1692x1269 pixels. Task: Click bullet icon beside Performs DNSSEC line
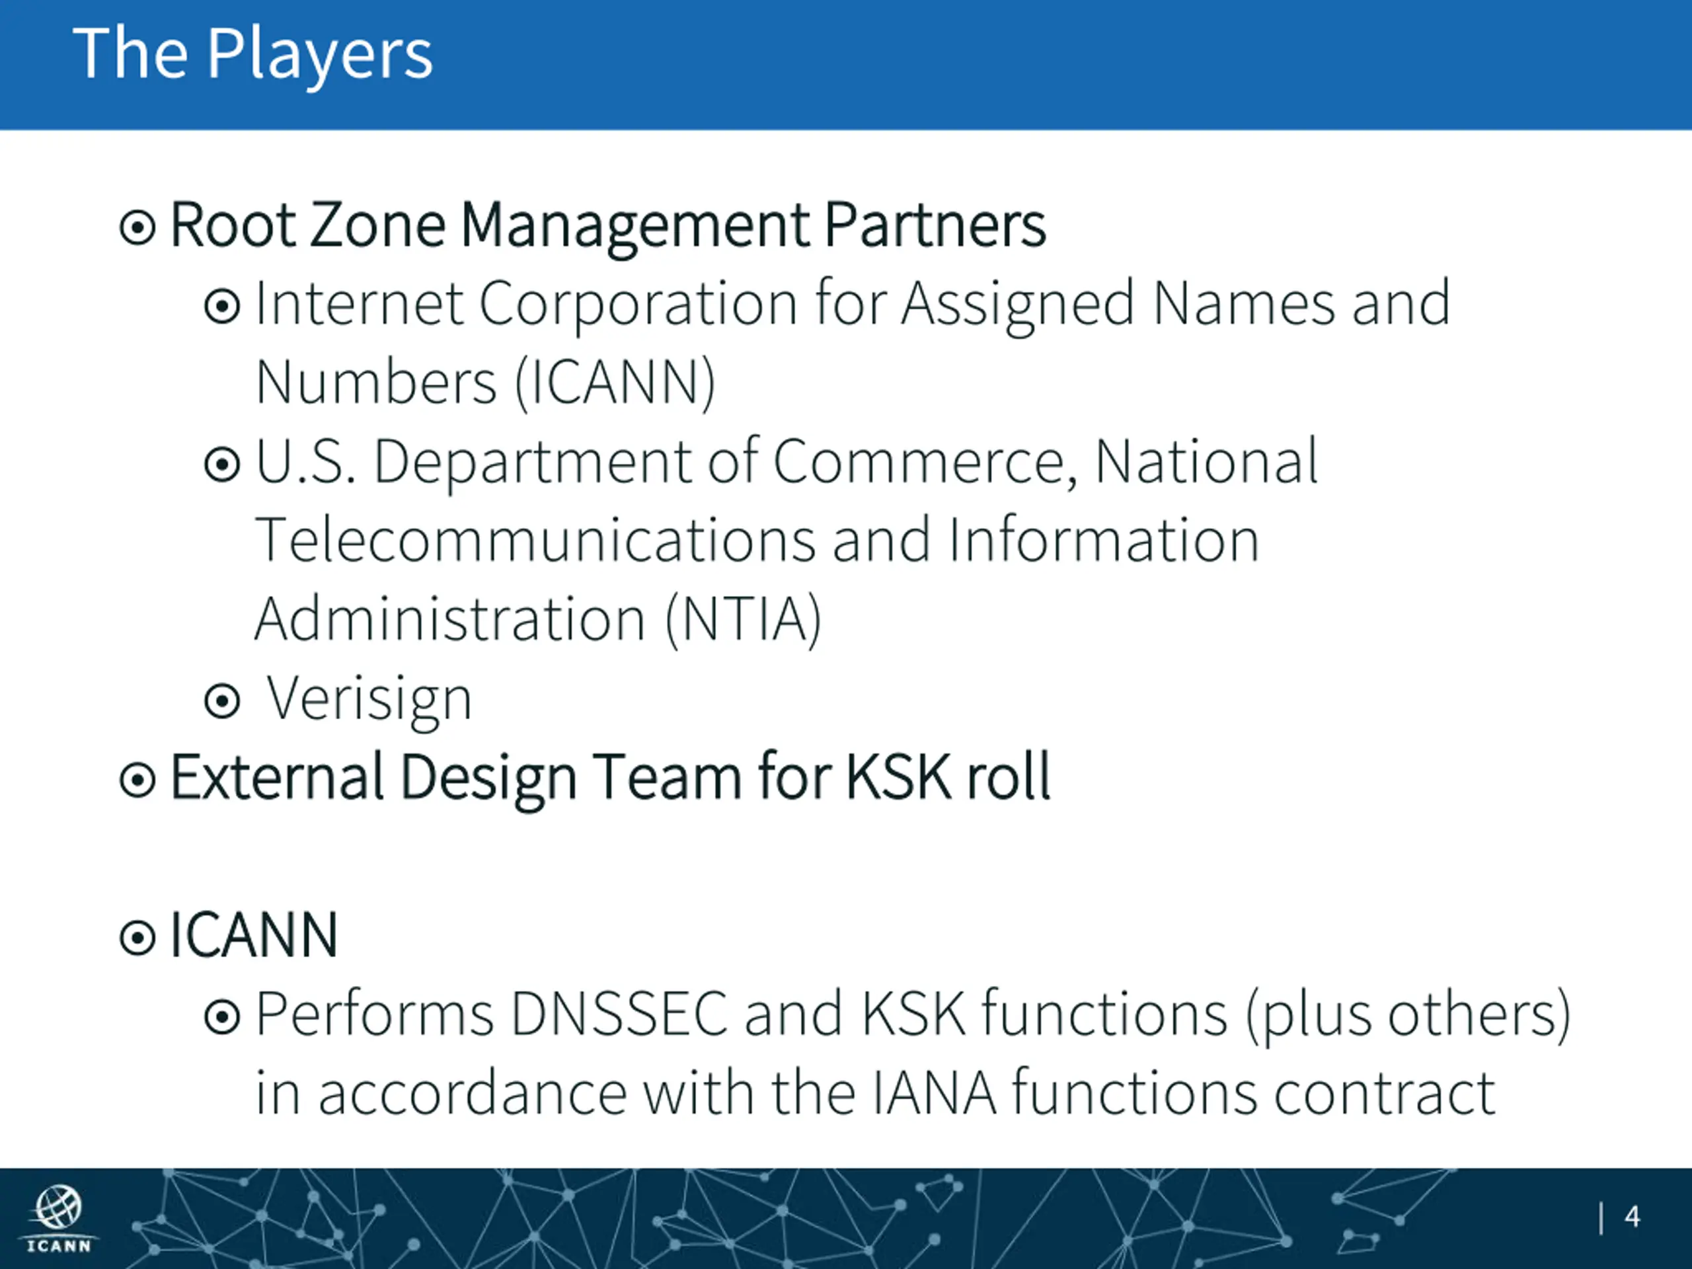coord(223,1017)
